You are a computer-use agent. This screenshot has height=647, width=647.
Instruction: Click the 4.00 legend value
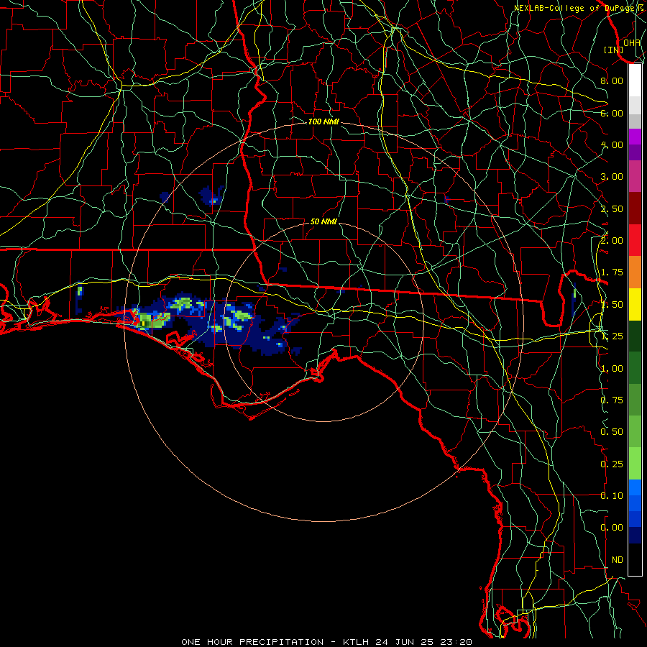(612, 144)
